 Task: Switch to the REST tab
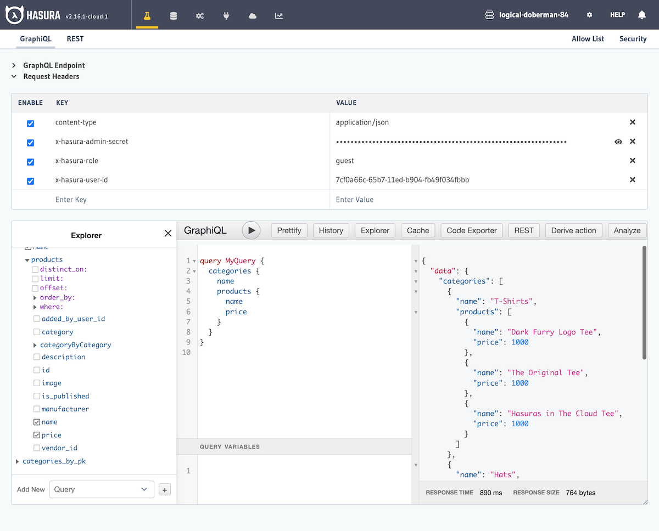[x=75, y=39]
